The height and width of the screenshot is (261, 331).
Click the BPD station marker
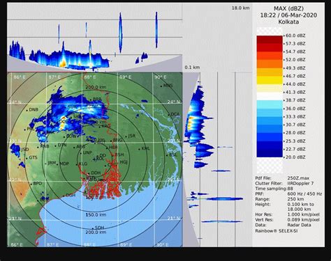point(31,184)
